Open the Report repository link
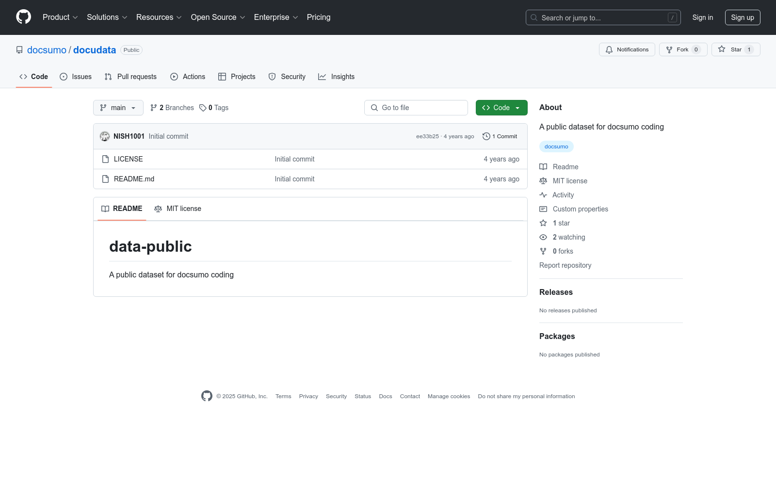776x485 pixels. click(566, 265)
